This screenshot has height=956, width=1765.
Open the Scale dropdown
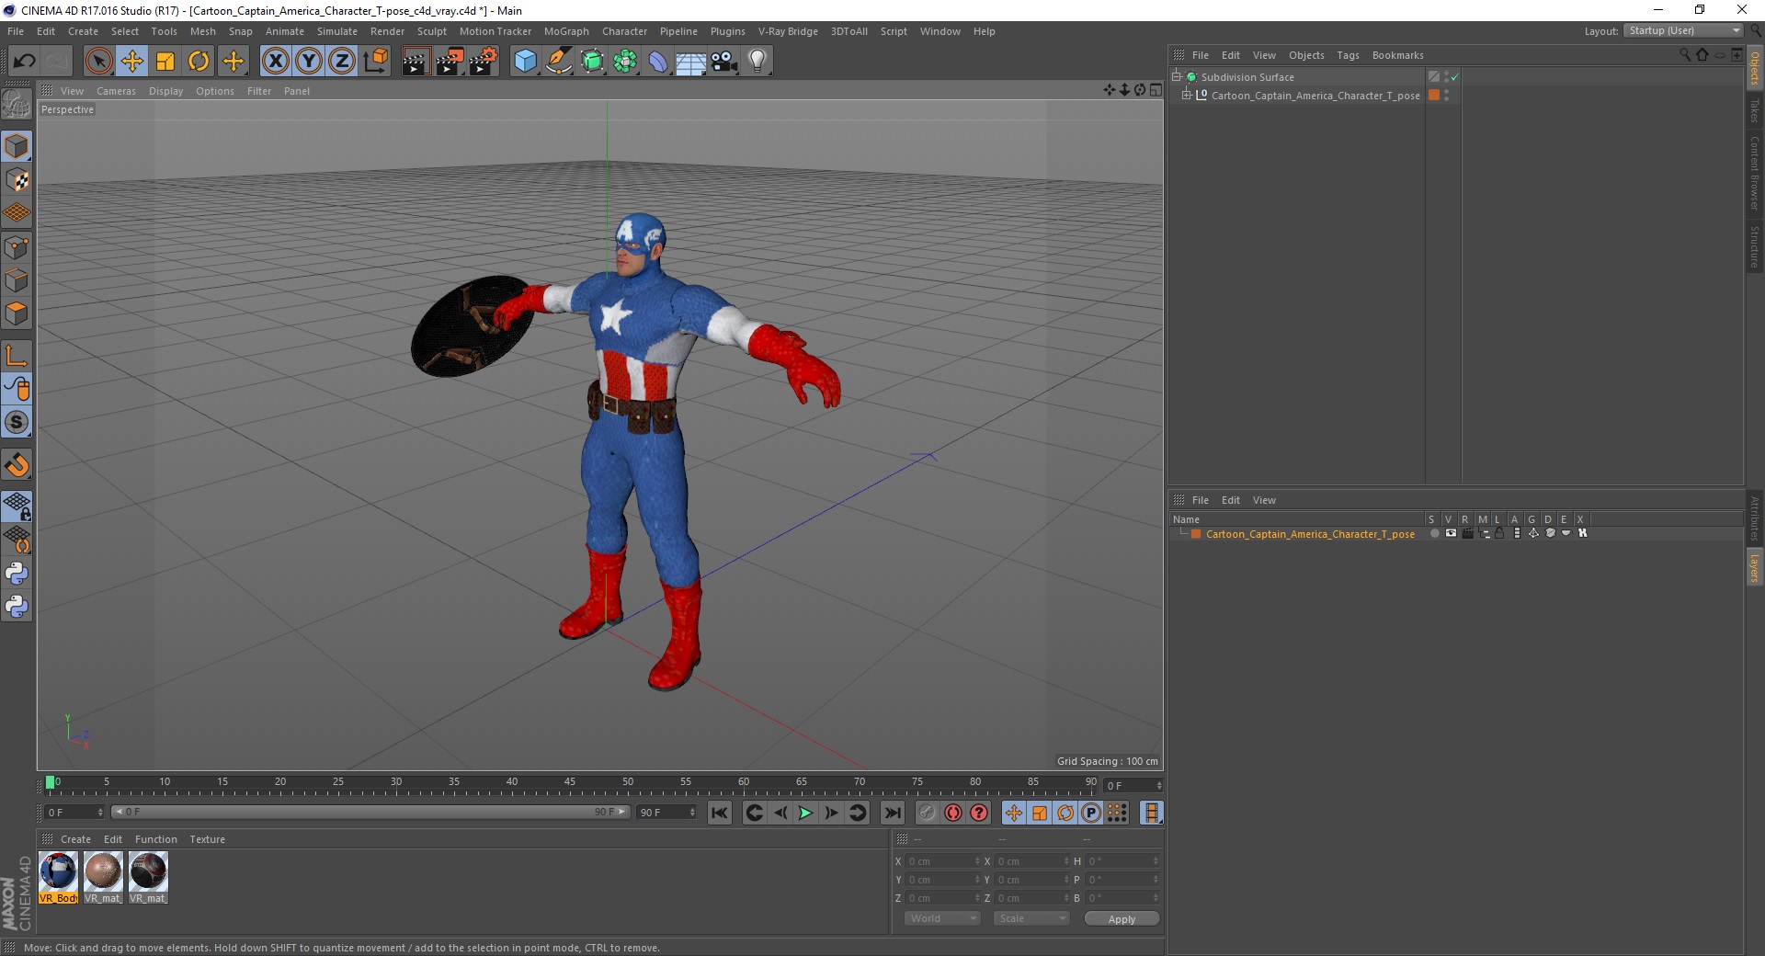pos(1031,918)
